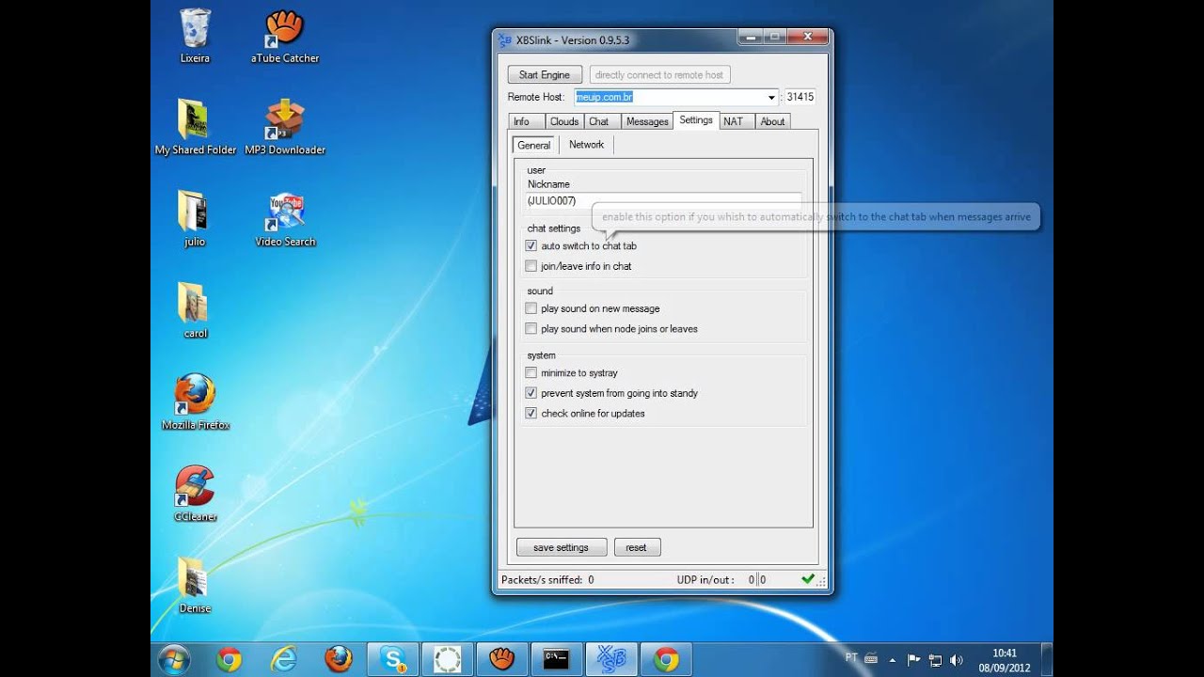Open the Network settings sub-tab
1204x677 pixels.
(x=586, y=145)
